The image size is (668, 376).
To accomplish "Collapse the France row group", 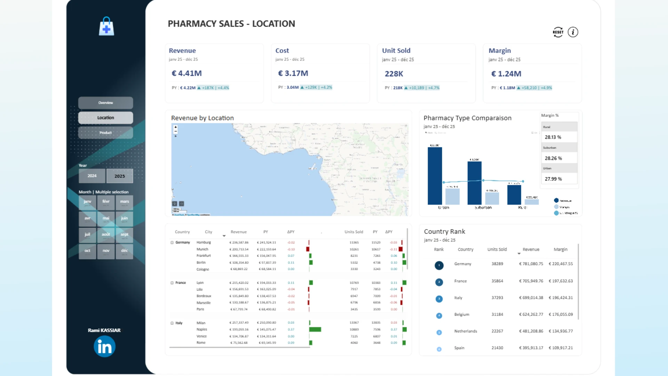I will point(172,283).
